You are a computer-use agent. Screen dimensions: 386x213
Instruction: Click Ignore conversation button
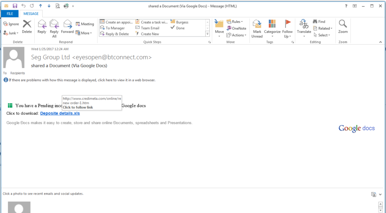click(11, 24)
